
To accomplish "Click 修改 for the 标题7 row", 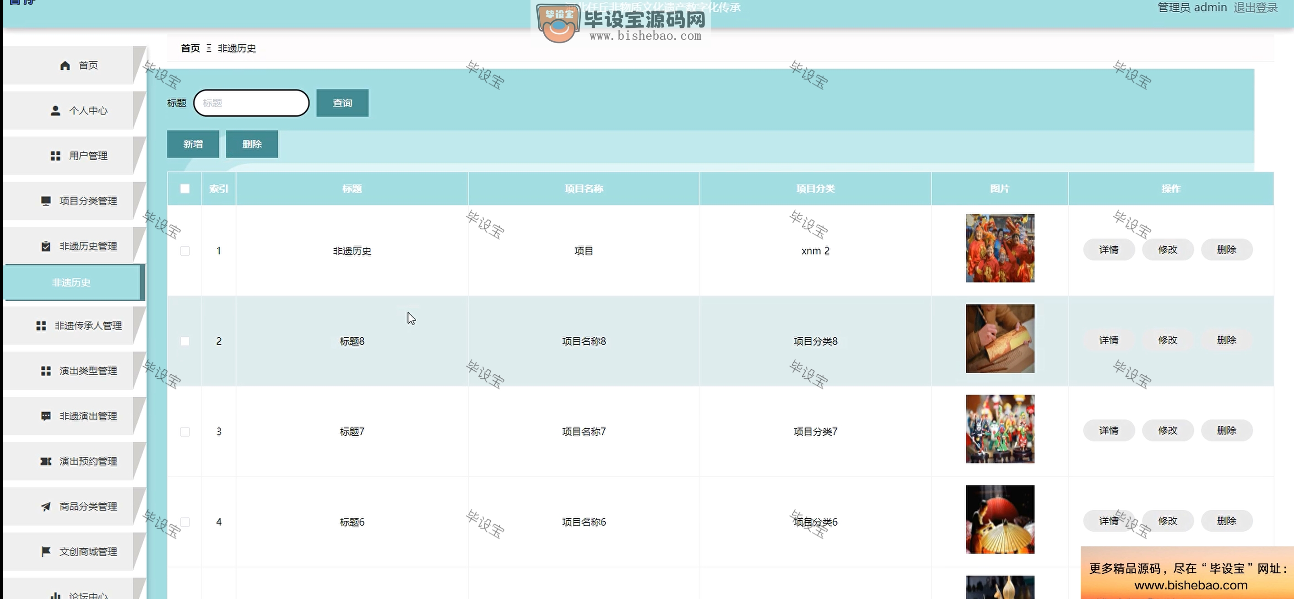I will 1167,430.
